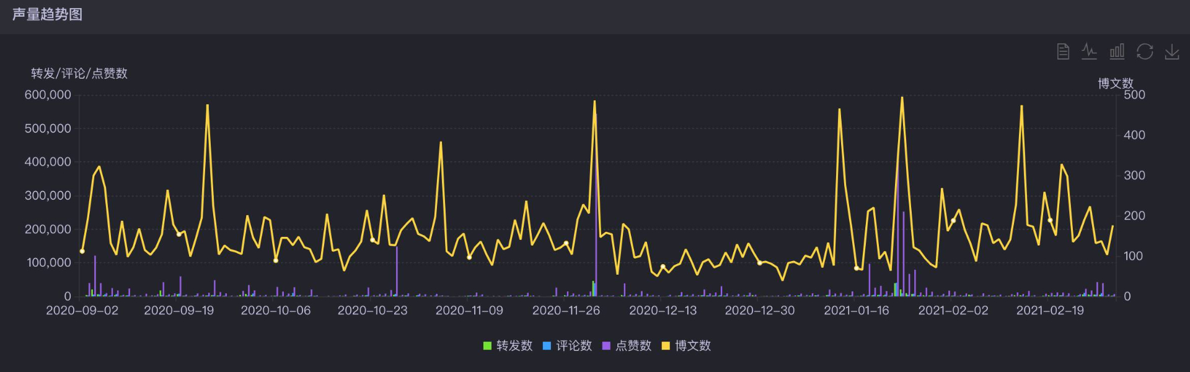Viewport: 1190px width, 372px height.
Task: Click the 300 value on the 博文数 axis
Action: click(x=1134, y=175)
